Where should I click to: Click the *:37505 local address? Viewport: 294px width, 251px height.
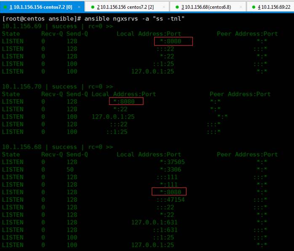172,162
